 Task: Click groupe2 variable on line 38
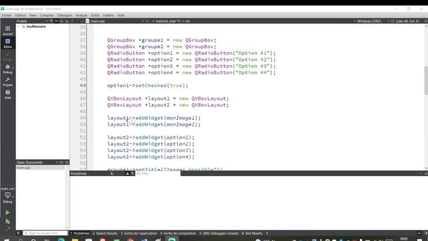(152, 47)
